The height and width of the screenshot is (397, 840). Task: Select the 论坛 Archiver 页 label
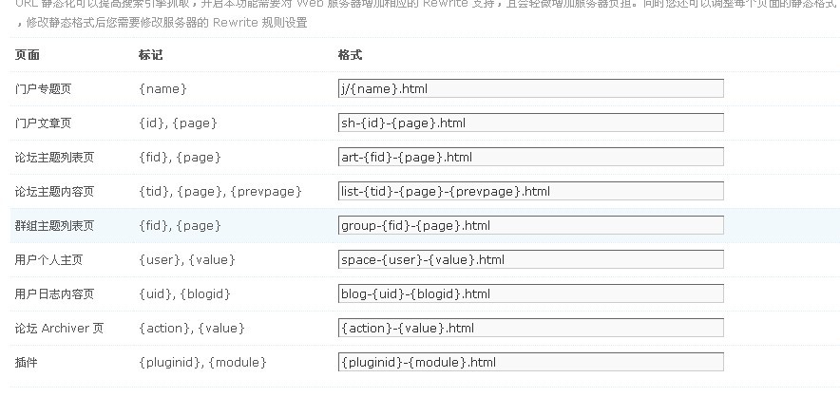(x=59, y=329)
